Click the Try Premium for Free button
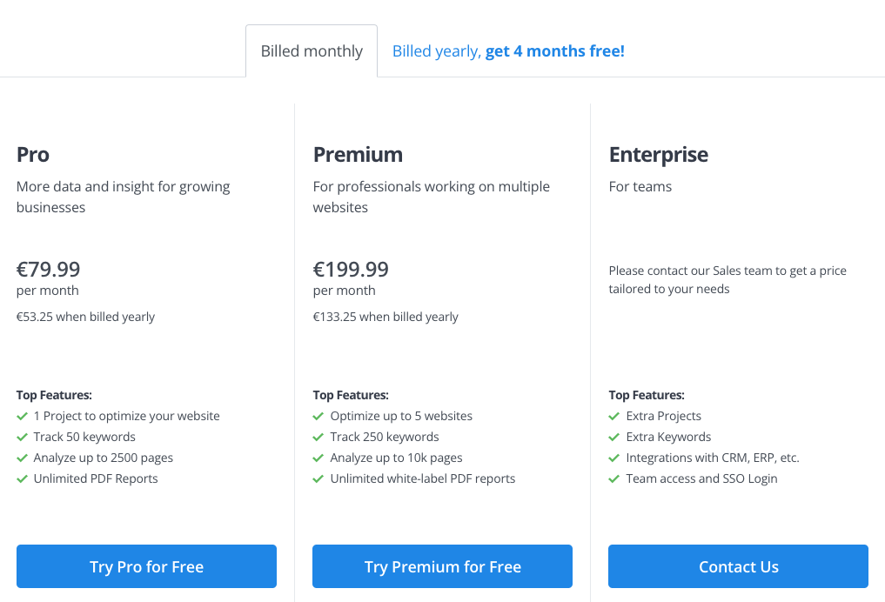Viewport: 885px width, 602px height. tap(442, 566)
